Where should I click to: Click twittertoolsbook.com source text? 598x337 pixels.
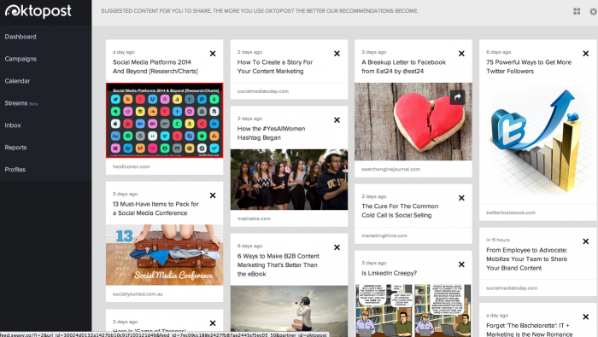[x=511, y=212]
